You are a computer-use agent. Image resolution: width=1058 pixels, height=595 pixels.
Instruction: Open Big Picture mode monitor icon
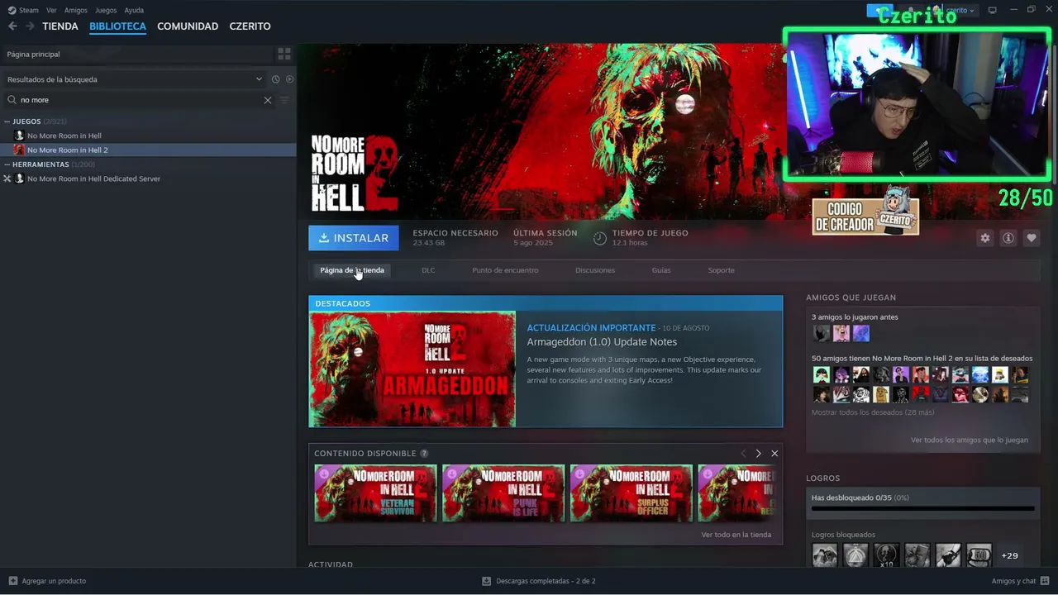click(993, 10)
